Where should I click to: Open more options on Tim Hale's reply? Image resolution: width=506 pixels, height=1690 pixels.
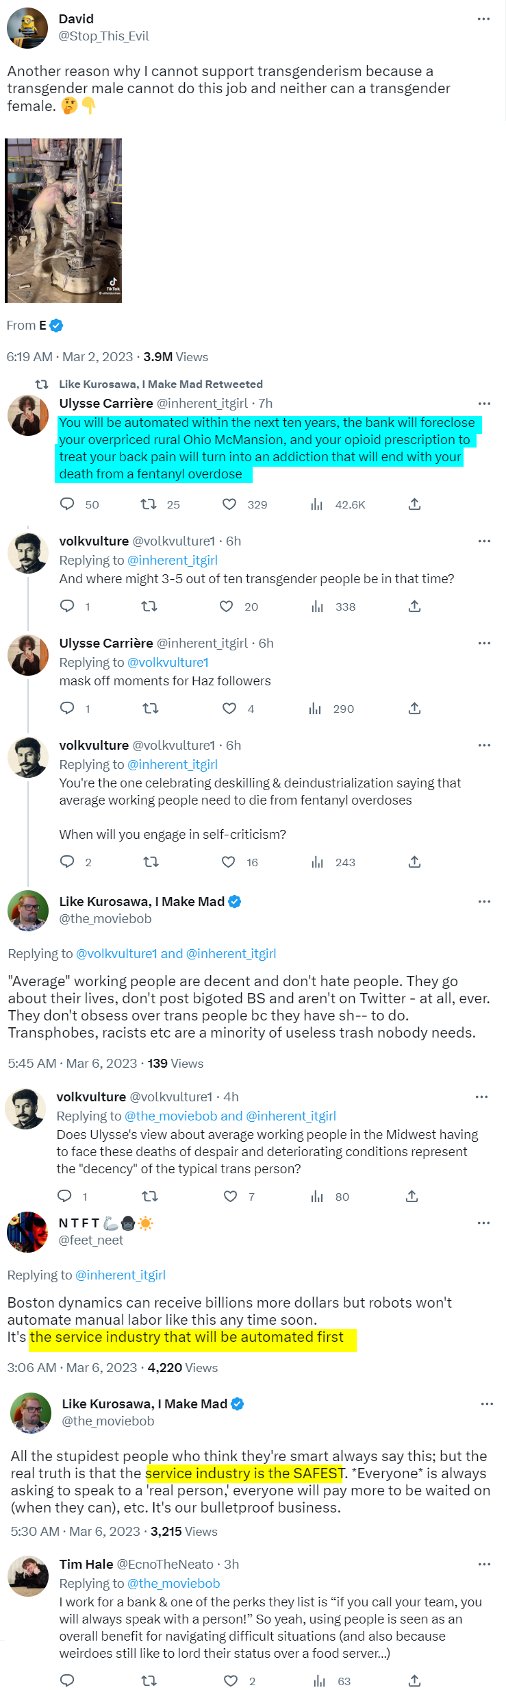coord(484,1564)
